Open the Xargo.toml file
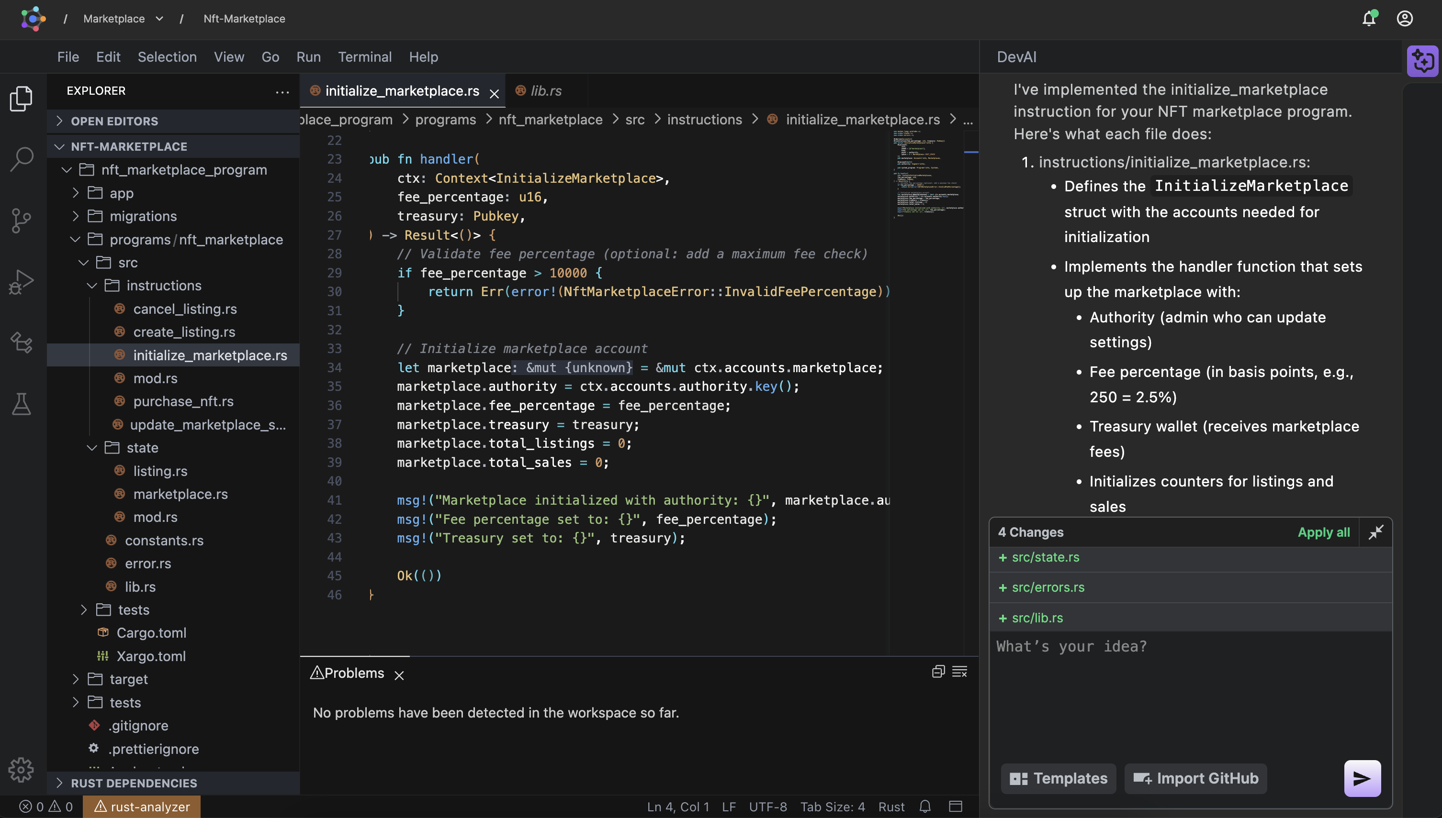 [x=151, y=656]
